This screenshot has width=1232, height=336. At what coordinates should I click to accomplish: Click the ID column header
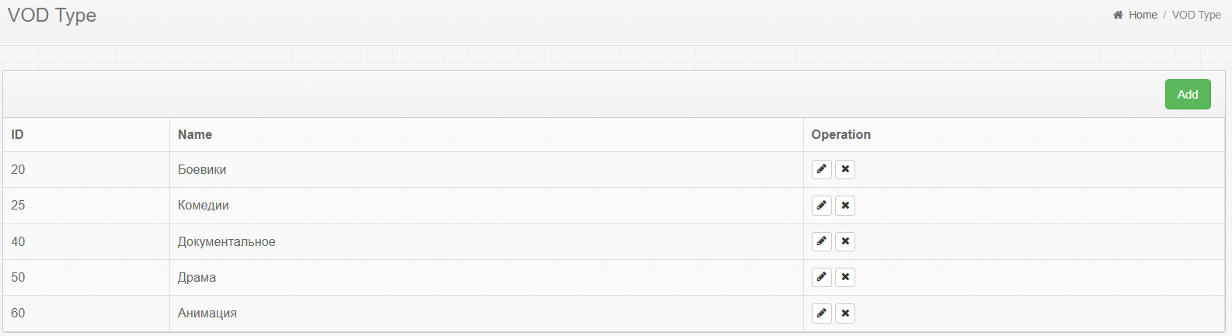tap(17, 134)
